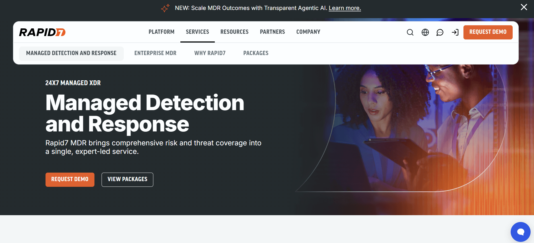Open the Packages sub-navigation tab
Image resolution: width=534 pixels, height=243 pixels.
[x=256, y=53]
